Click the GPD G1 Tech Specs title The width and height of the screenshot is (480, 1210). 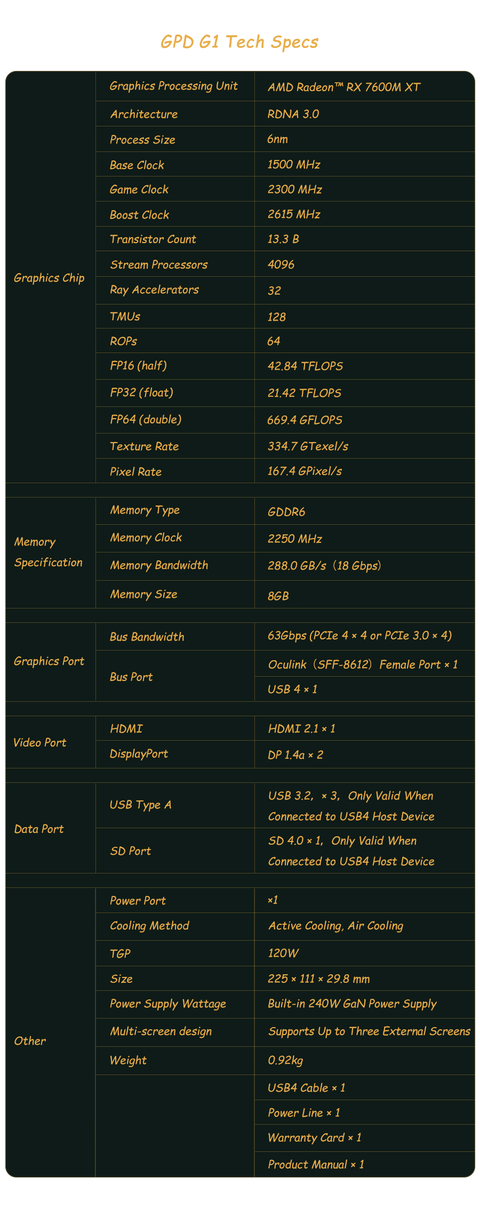239,42
